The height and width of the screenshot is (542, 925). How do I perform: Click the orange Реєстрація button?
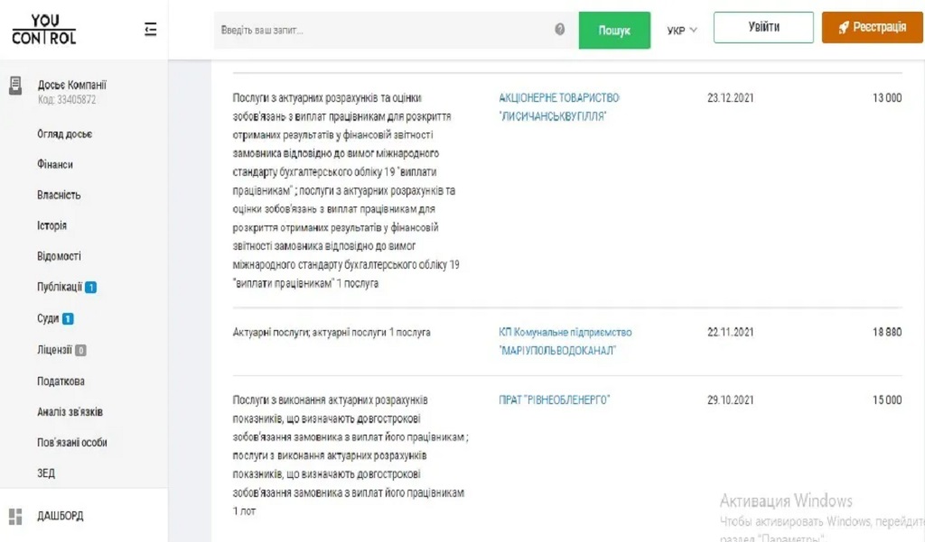872,27
